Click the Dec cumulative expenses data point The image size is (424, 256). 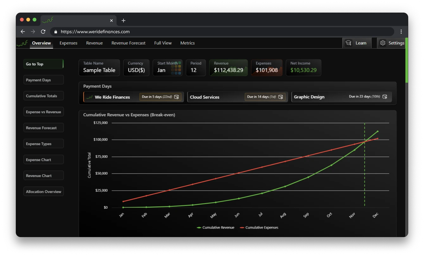377,138
